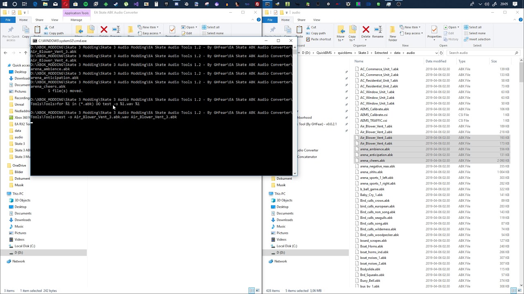Sort by the Name column header
The image size is (524, 294).
(x=359, y=61)
